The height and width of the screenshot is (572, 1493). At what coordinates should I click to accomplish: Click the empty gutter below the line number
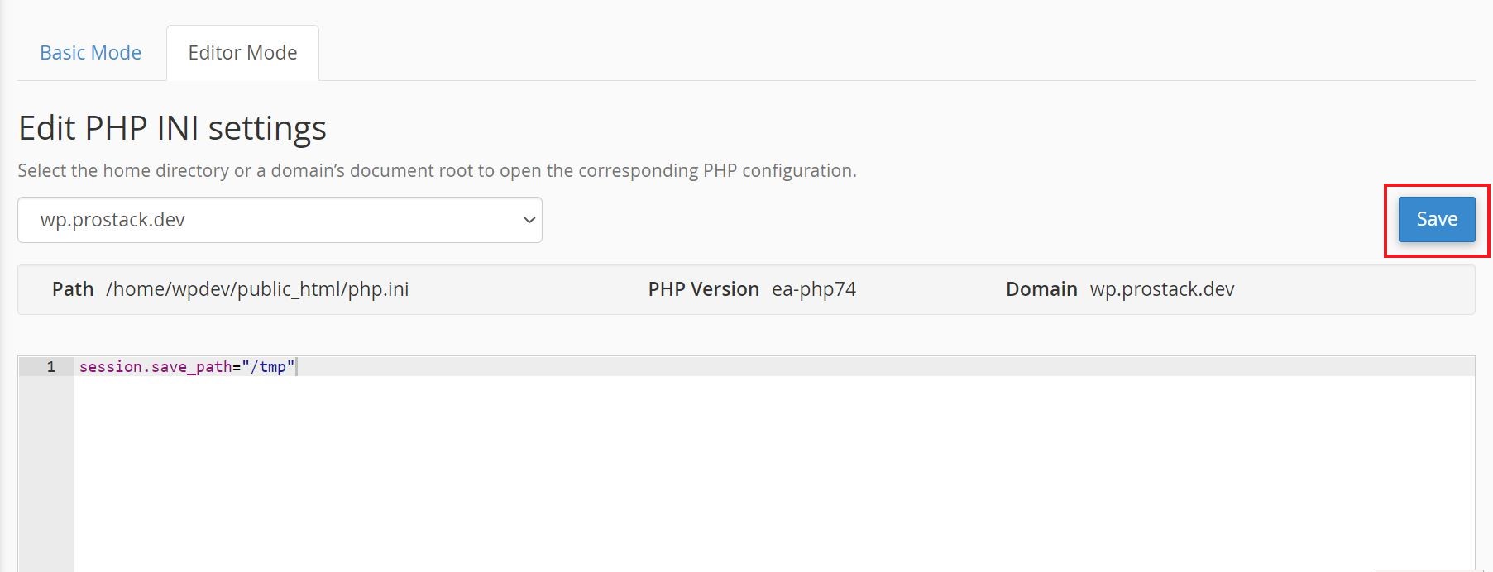pos(45,473)
